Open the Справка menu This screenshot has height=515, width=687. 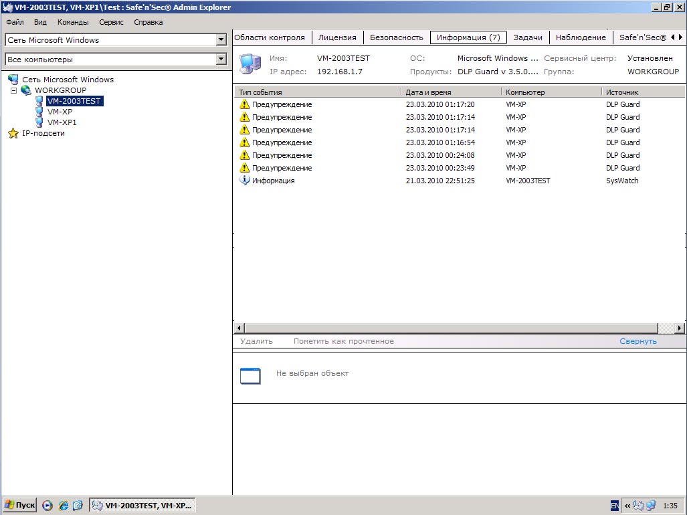pyautogui.click(x=148, y=22)
